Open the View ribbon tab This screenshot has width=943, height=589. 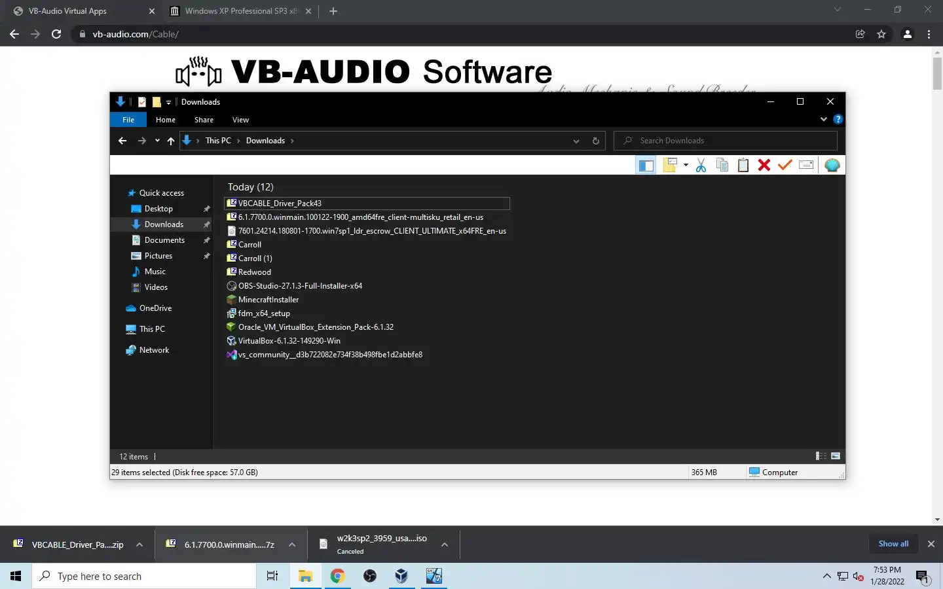coord(240,120)
